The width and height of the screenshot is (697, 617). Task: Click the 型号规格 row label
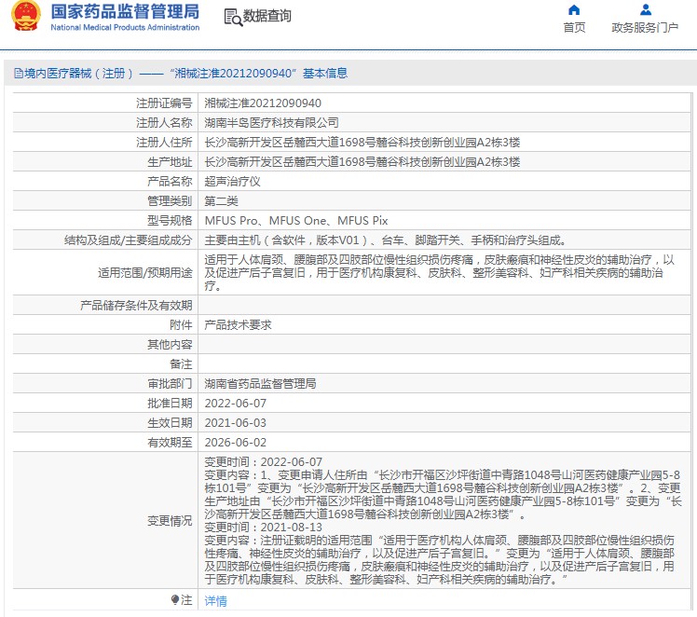click(x=170, y=221)
